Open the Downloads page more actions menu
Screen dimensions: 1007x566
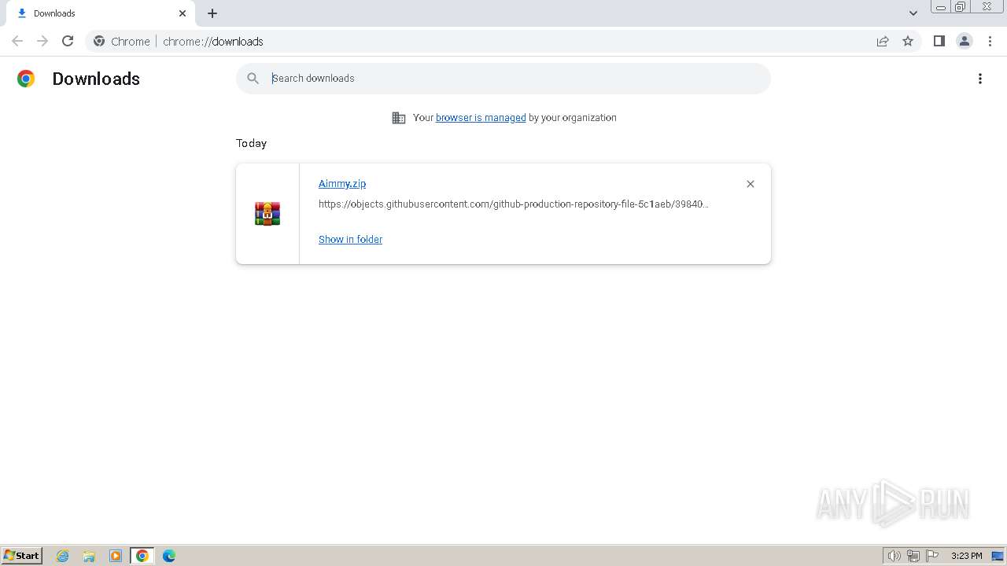[x=980, y=79]
